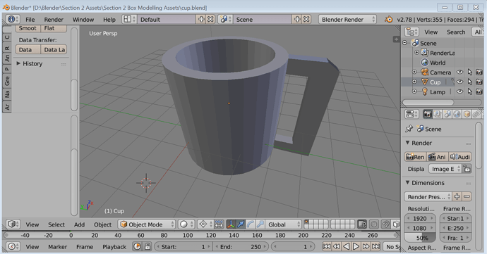Click the Blender info editor icon
Image resolution: width=487 pixels, height=254 pixels.
(13, 19)
